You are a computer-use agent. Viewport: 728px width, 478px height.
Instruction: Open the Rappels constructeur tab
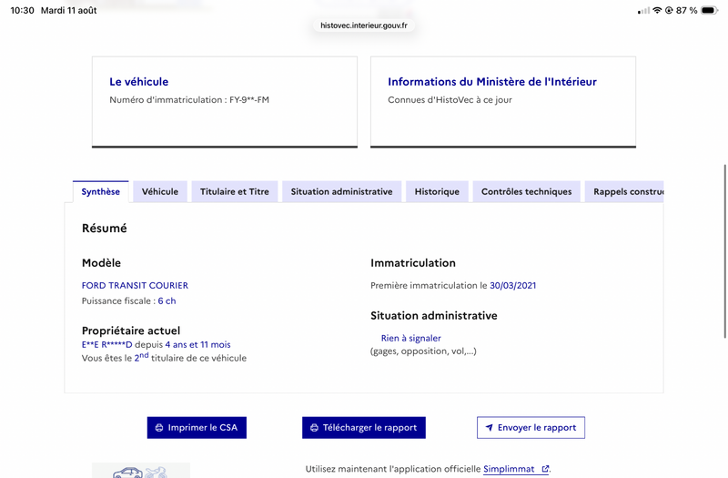624,191
